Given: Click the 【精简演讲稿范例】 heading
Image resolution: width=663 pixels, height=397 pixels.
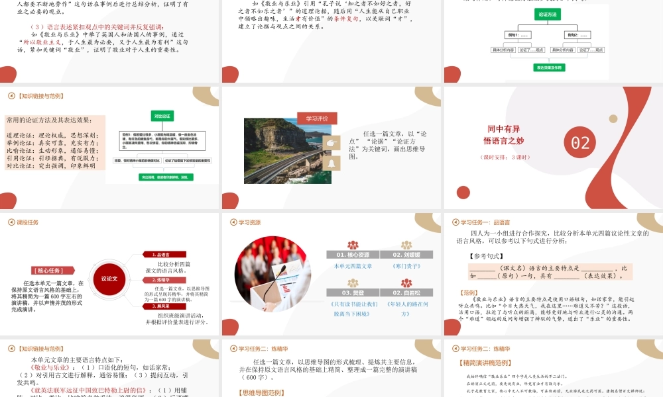Looking at the screenshot, I should tap(485, 363).
